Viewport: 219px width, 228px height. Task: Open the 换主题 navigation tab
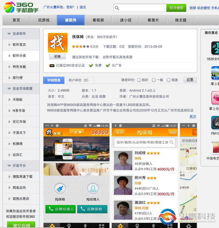coord(180,20)
